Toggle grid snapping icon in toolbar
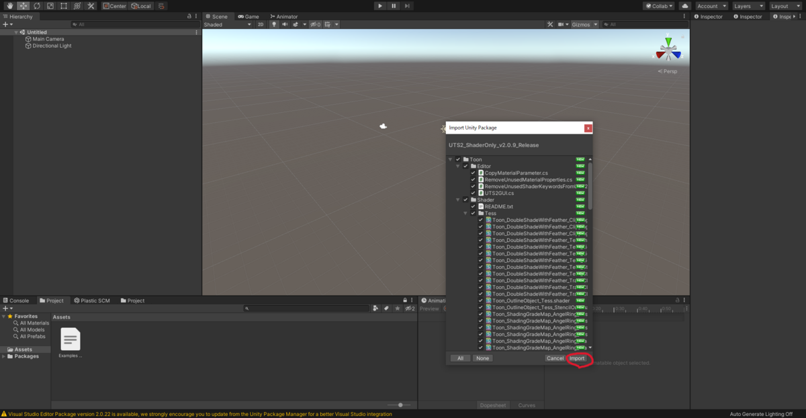The image size is (806, 418). 162,6
